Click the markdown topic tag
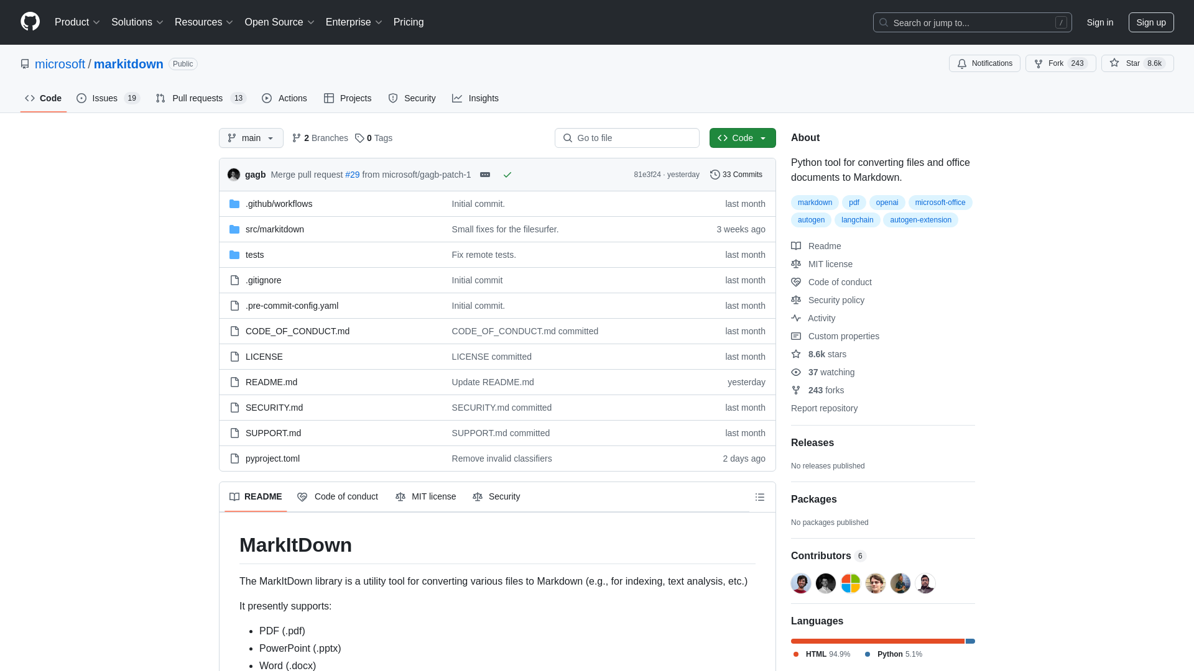This screenshot has height=671, width=1194. point(814,201)
